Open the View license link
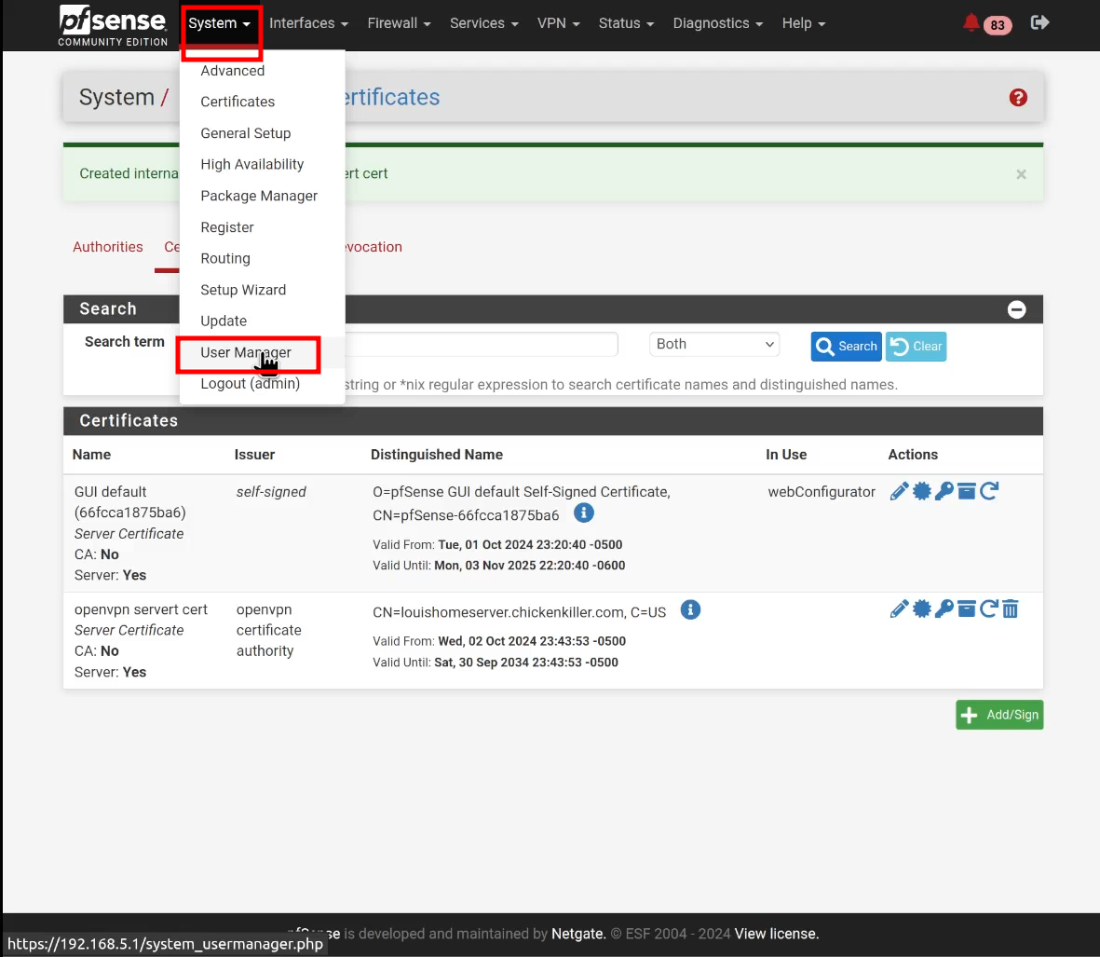Image resolution: width=1100 pixels, height=957 pixels. click(x=776, y=934)
